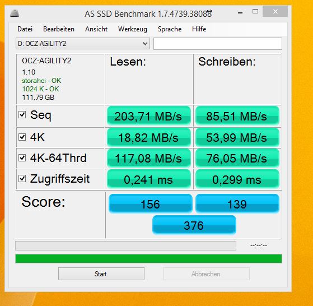Click the remaining time indicator --:--:--

point(259,245)
